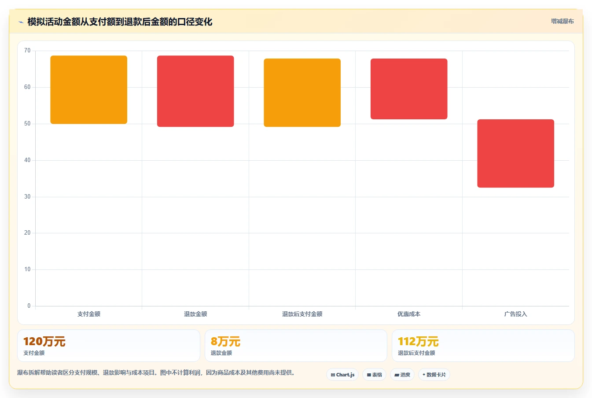Viewport: 592px width, 398px height.
Task: Click the red 广告投入 bar
Action: point(516,154)
